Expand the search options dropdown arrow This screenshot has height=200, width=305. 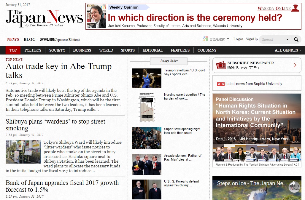287,40
